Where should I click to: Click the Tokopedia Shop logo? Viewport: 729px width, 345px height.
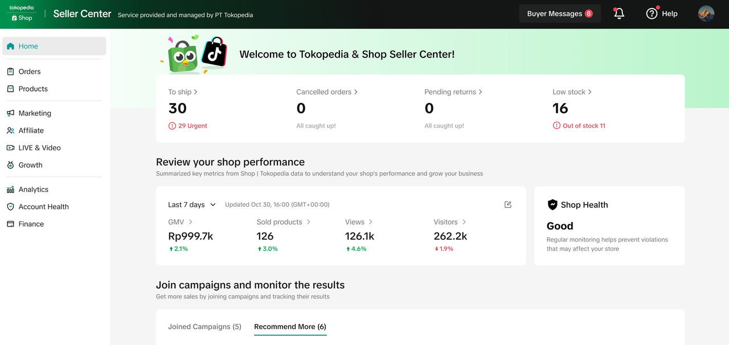click(22, 14)
